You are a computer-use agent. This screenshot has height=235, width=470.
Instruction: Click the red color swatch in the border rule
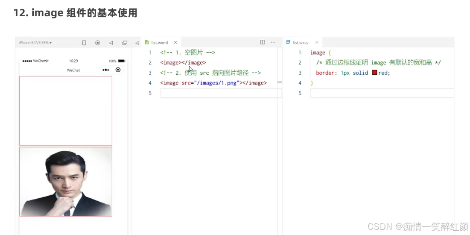pyautogui.click(x=374, y=72)
